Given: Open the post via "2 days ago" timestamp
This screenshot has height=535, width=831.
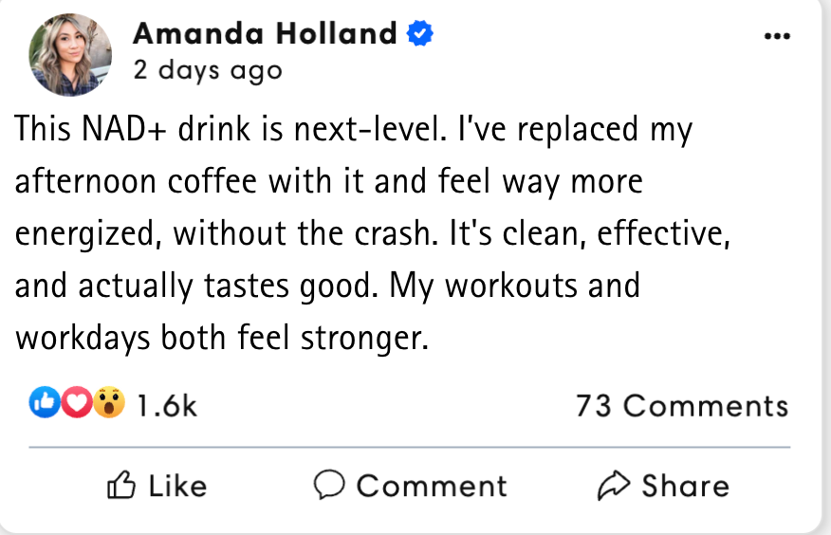Looking at the screenshot, I should pyautogui.click(x=208, y=71).
